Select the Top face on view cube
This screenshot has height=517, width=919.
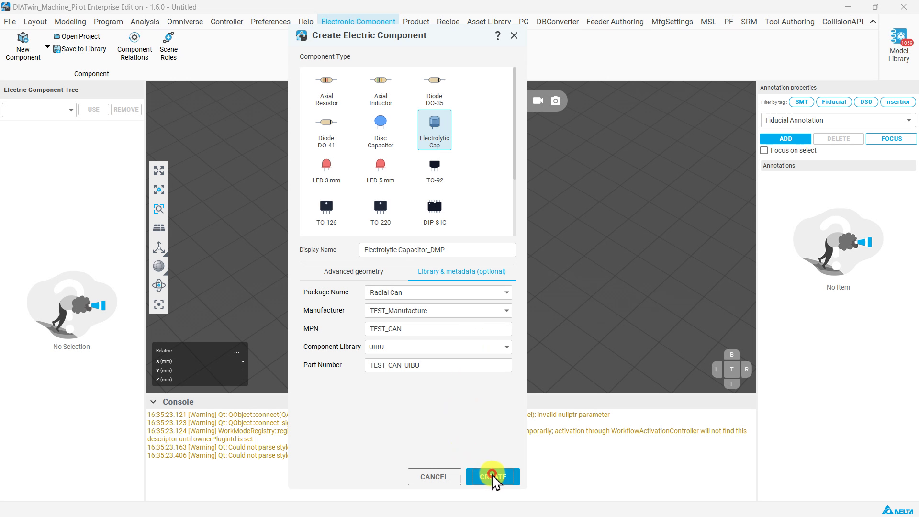pyautogui.click(x=731, y=370)
